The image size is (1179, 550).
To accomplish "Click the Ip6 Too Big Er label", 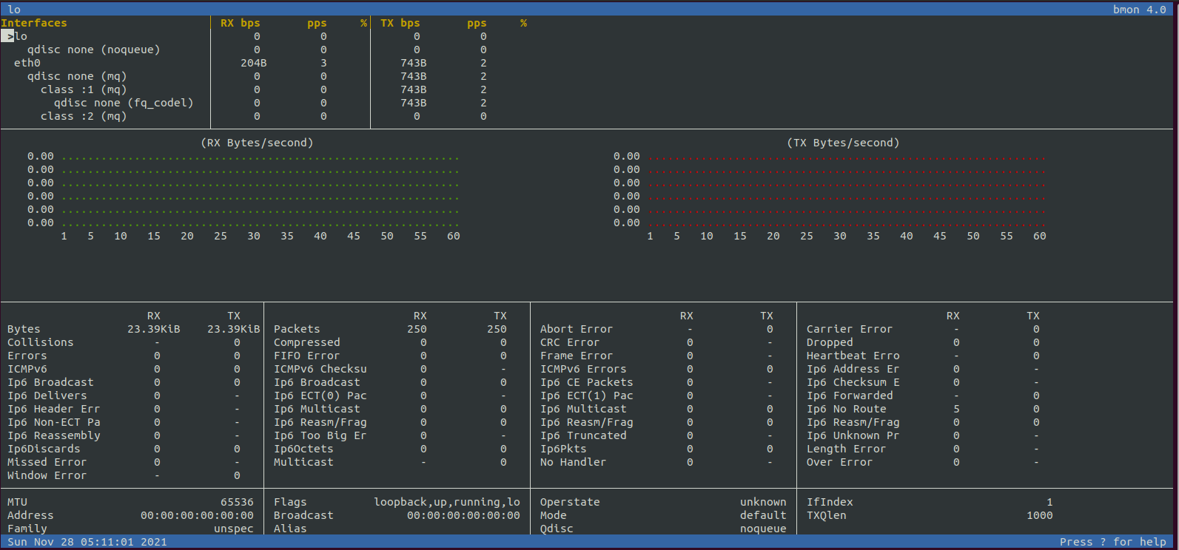I will pos(320,435).
